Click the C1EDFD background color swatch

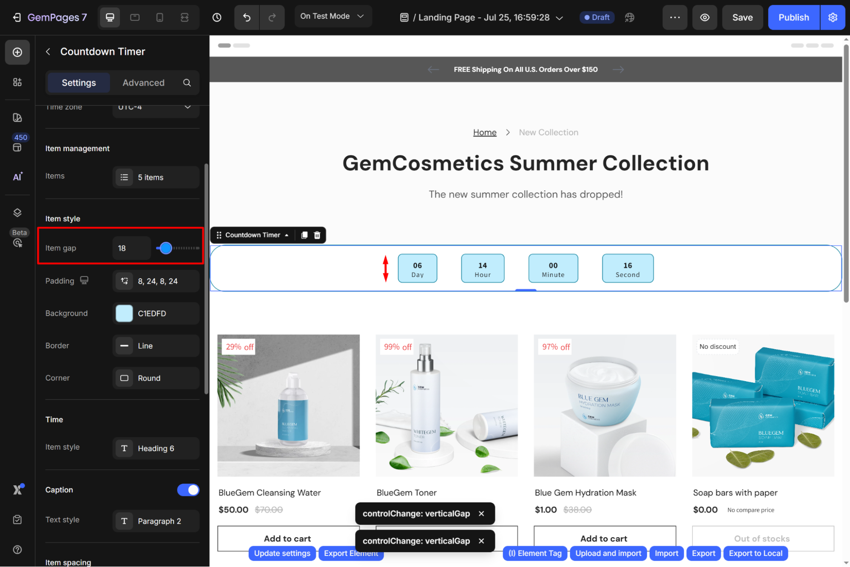(x=124, y=313)
